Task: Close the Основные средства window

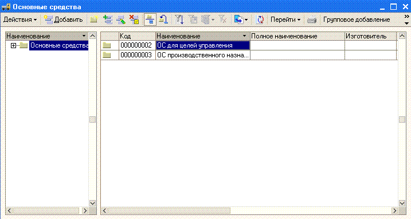Action: (x=405, y=7)
